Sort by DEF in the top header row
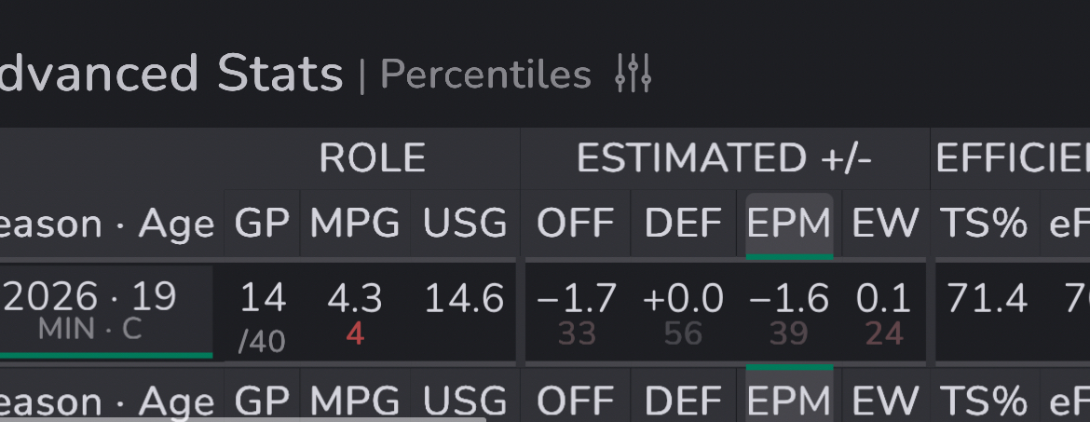Viewport: 1090px width, 422px height. 684,224
